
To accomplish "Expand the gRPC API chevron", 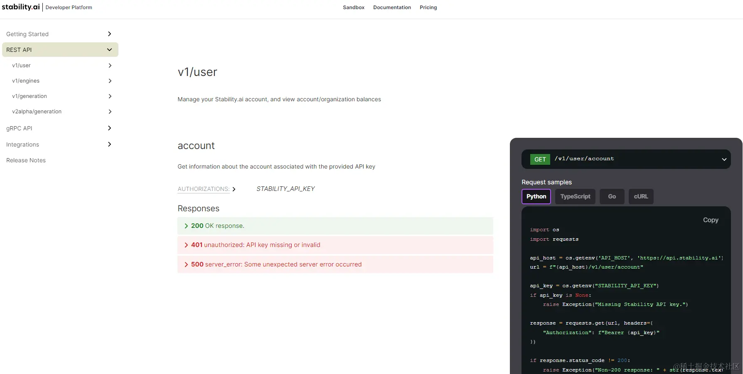I will (x=110, y=128).
